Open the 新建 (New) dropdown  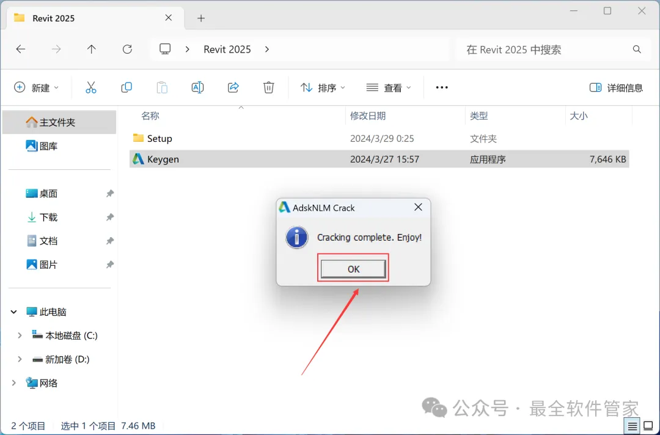37,87
